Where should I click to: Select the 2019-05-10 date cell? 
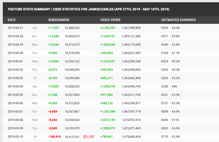pos(15,137)
